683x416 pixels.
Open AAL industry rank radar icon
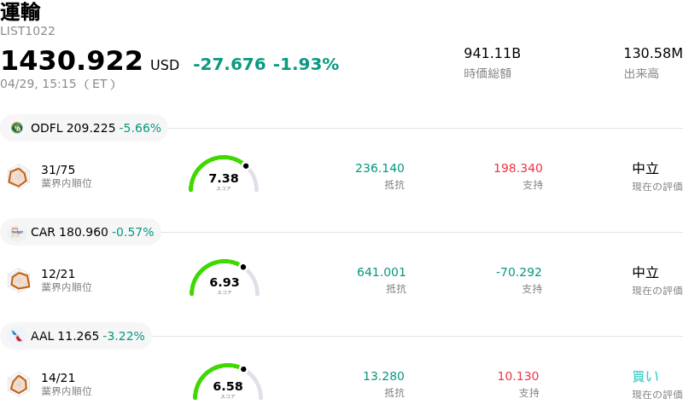(x=19, y=384)
